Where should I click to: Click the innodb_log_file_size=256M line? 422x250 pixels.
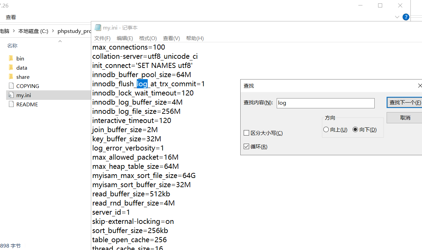click(x=136, y=111)
